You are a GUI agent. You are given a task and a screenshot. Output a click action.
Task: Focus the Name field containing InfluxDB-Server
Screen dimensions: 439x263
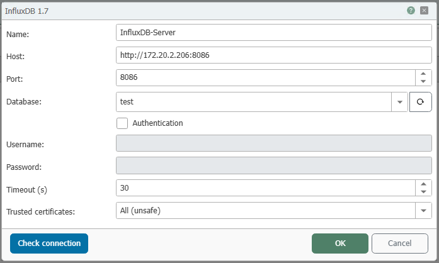274,33
